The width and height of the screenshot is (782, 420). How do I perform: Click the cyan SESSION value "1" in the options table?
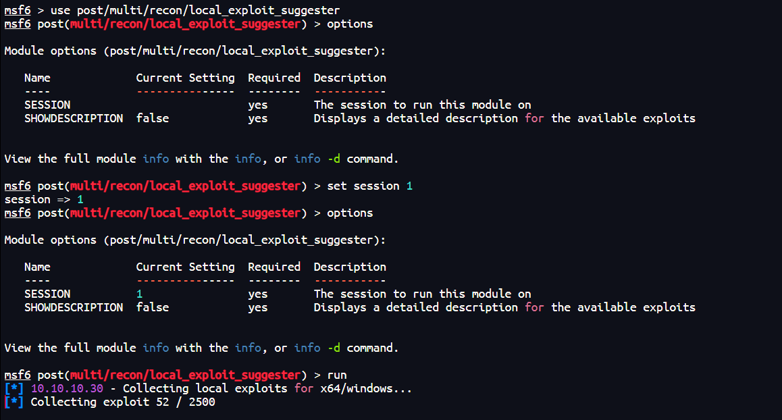[140, 294]
